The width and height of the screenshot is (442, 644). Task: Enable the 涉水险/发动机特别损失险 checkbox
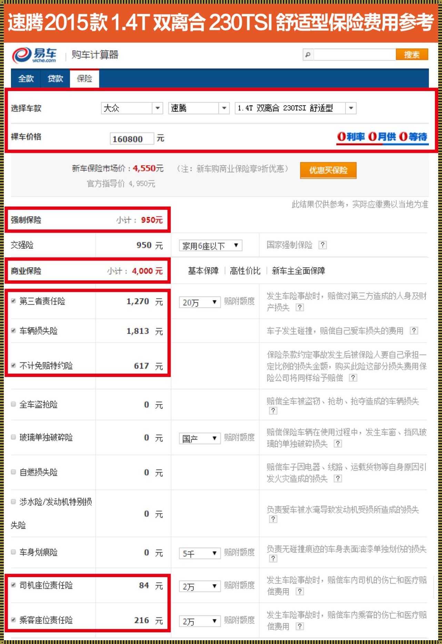click(13, 502)
